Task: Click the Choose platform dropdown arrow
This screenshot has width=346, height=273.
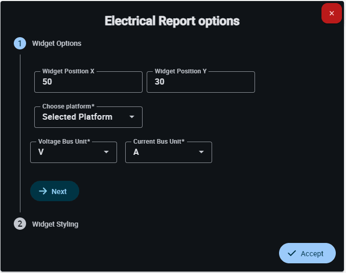Action: point(132,117)
